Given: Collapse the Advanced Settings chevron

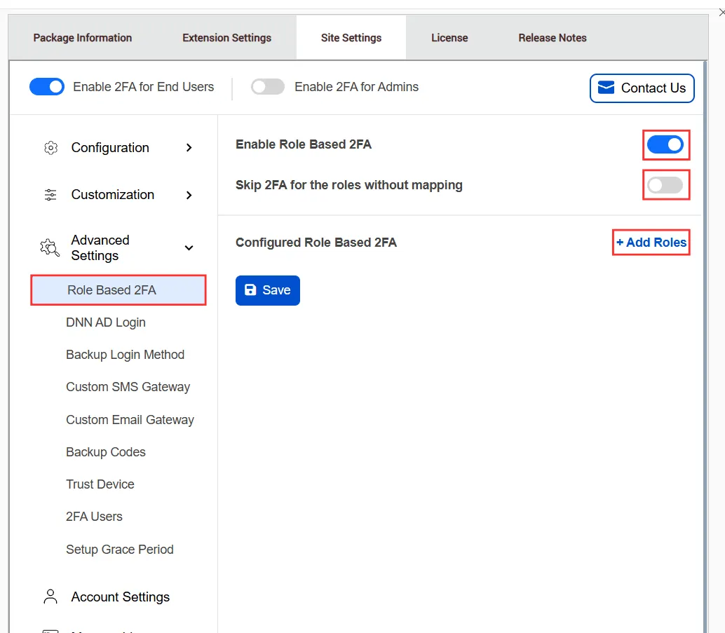Looking at the screenshot, I should (189, 248).
